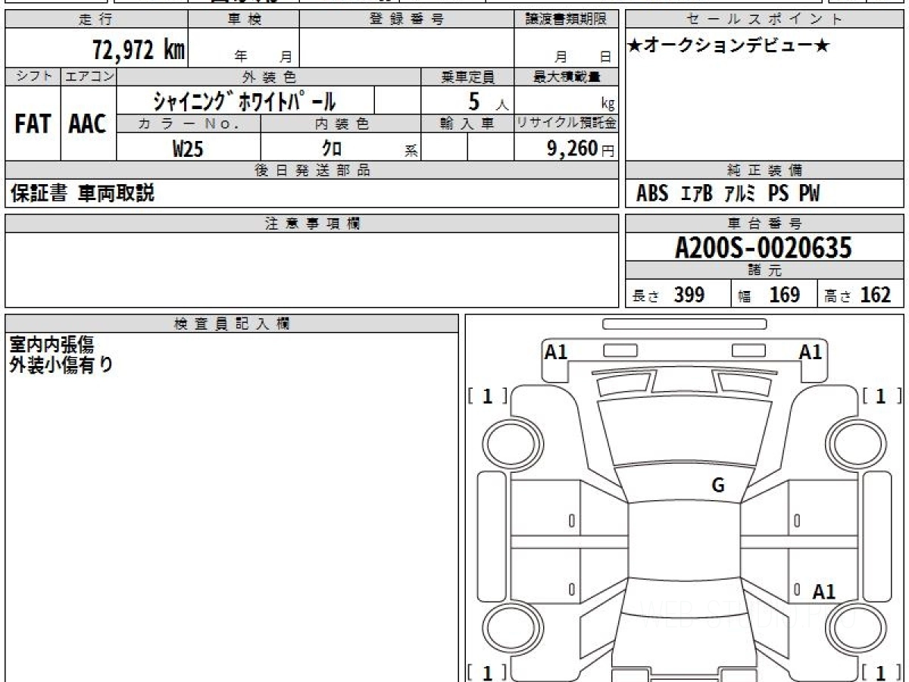The width and height of the screenshot is (909, 682).
Task: Click the A1 mark beside the rear door
Action: (823, 592)
